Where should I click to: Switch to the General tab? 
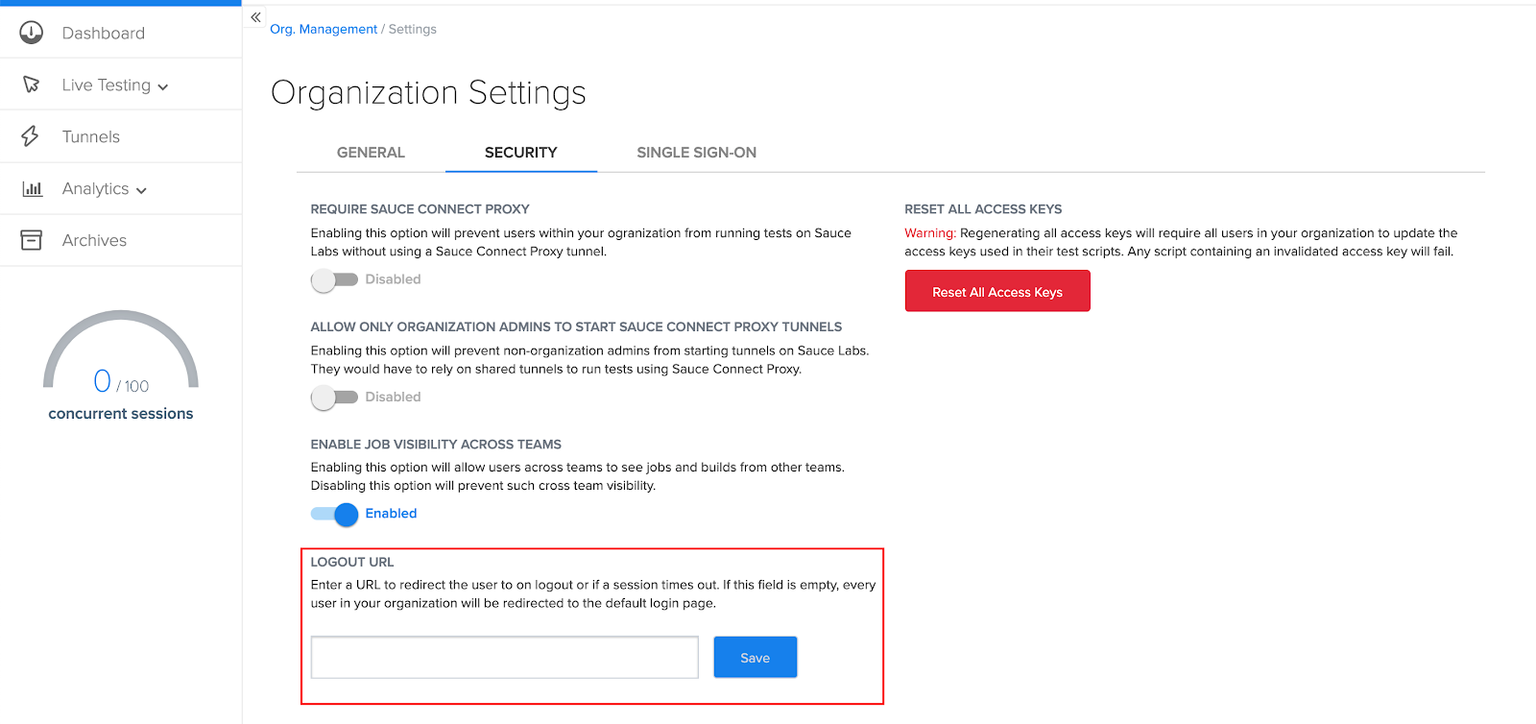[x=371, y=152]
